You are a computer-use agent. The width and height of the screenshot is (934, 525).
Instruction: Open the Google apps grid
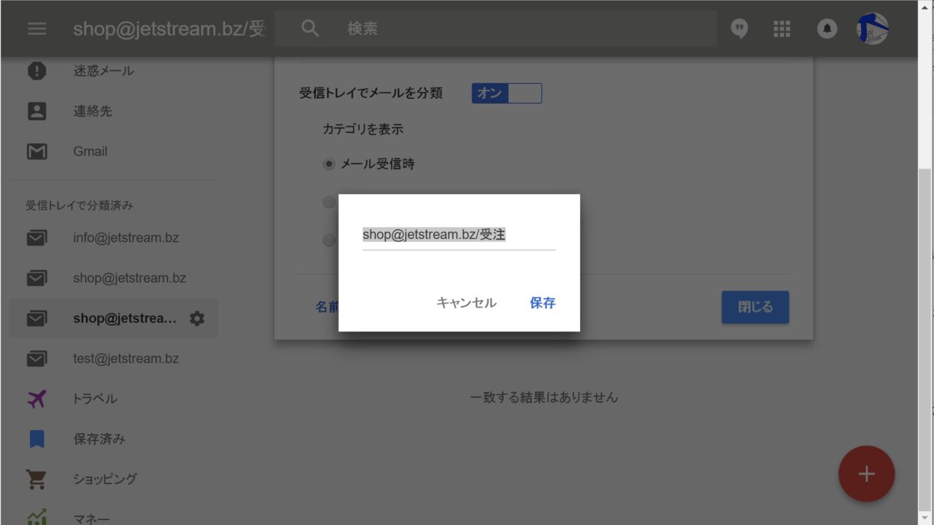pyautogui.click(x=781, y=28)
